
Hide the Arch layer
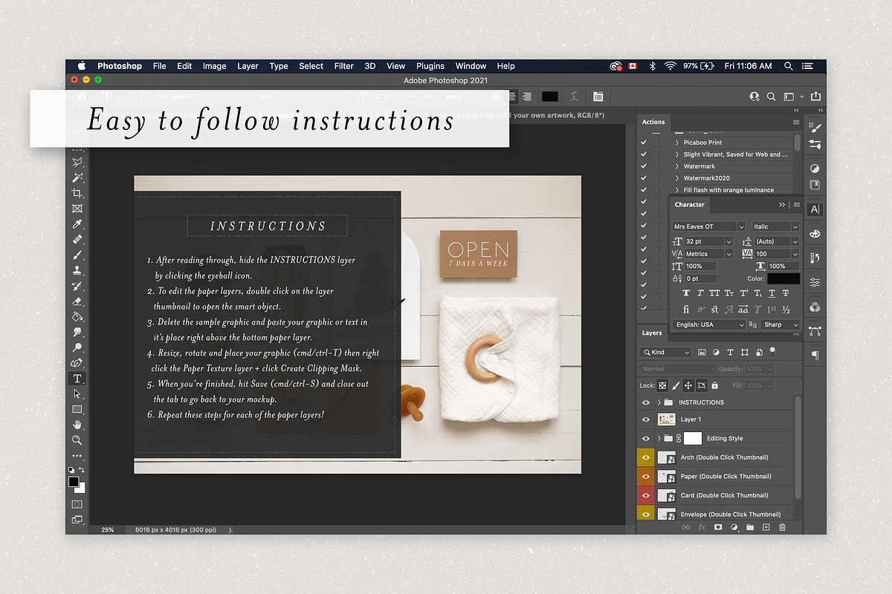pyautogui.click(x=645, y=457)
